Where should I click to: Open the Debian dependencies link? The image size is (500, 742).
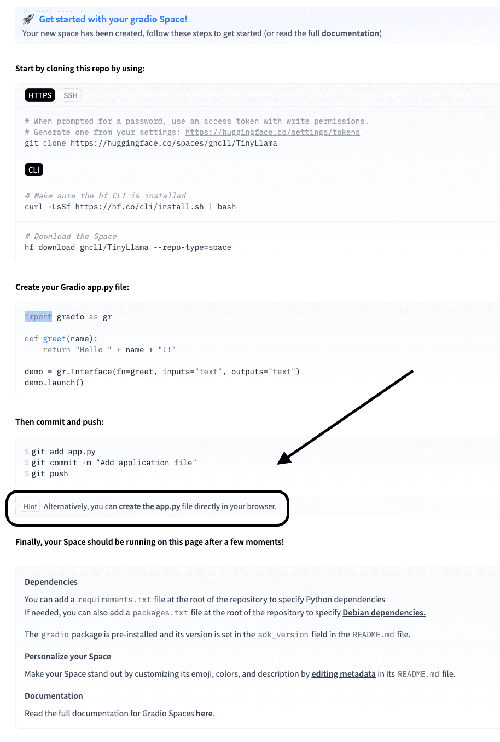383,612
